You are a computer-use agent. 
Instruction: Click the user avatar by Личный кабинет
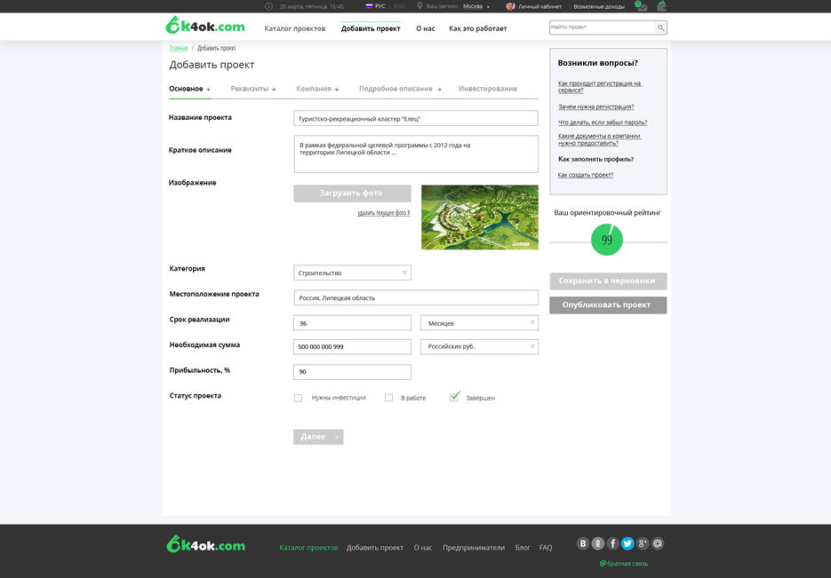click(511, 6)
